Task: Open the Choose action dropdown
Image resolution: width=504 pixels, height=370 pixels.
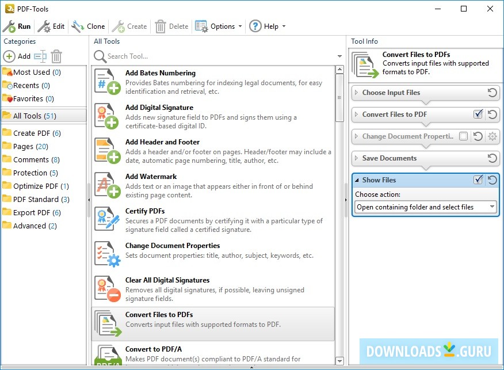Action: click(426, 207)
